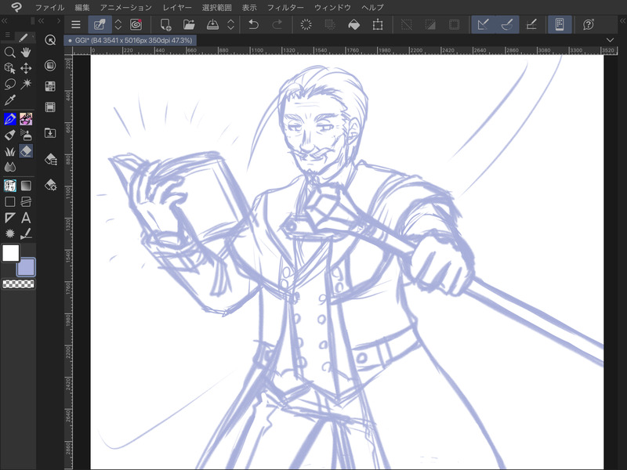The image size is (627, 470).
Task: Select the Frame border tool
Action: click(x=26, y=202)
